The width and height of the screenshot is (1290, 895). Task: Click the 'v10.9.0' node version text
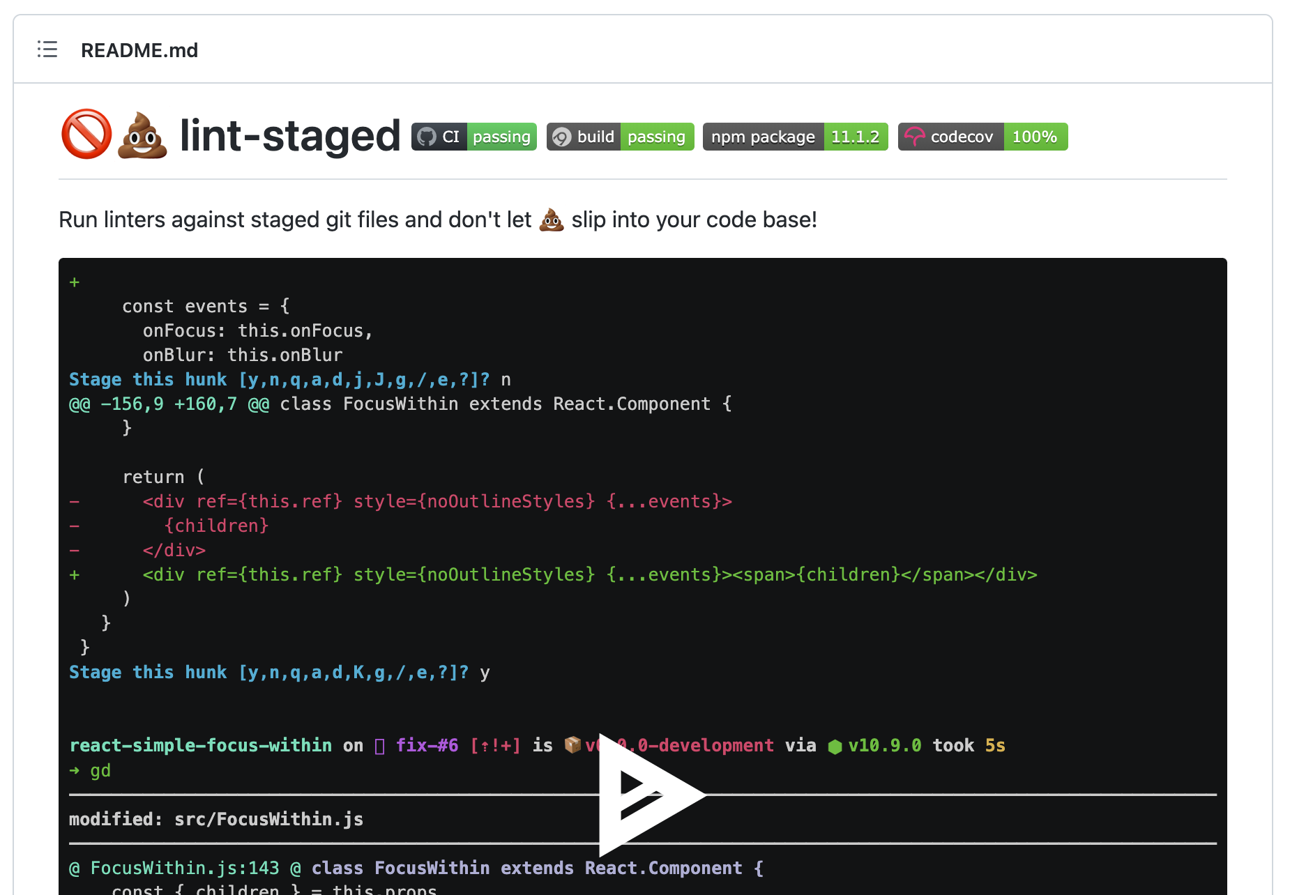pyautogui.click(x=885, y=745)
